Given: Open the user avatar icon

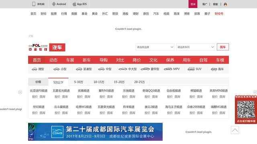Looking at the screenshot, I should (226, 4).
